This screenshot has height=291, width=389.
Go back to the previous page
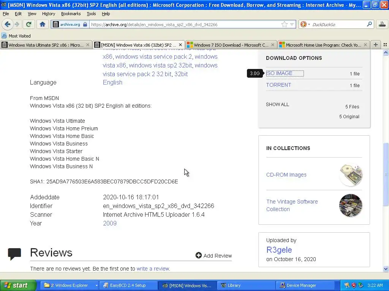coord(7,24)
